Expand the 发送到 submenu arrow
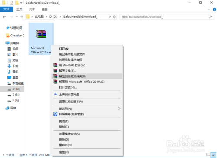Image resolution: width=217 pixels, height=158 pixels. tap(119, 109)
